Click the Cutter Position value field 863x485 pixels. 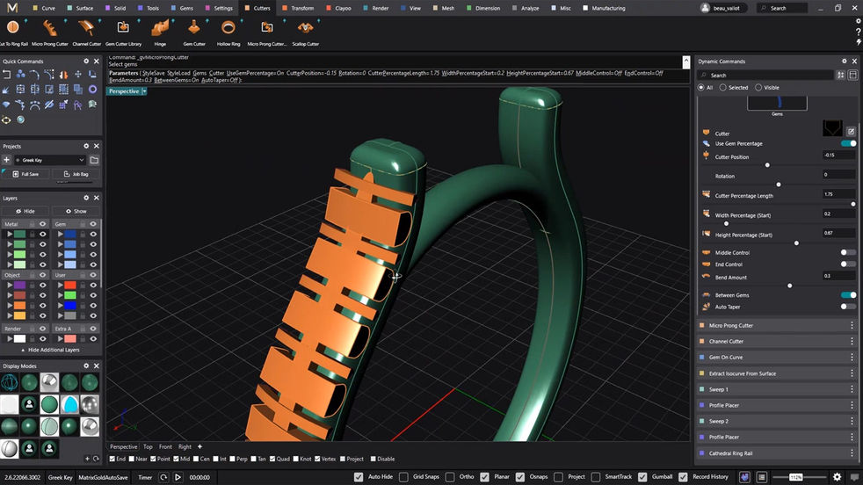(838, 155)
